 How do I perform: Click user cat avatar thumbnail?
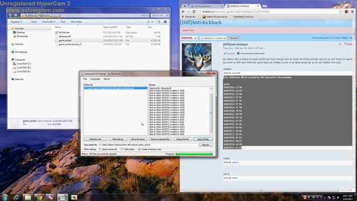pyautogui.click(x=196, y=57)
